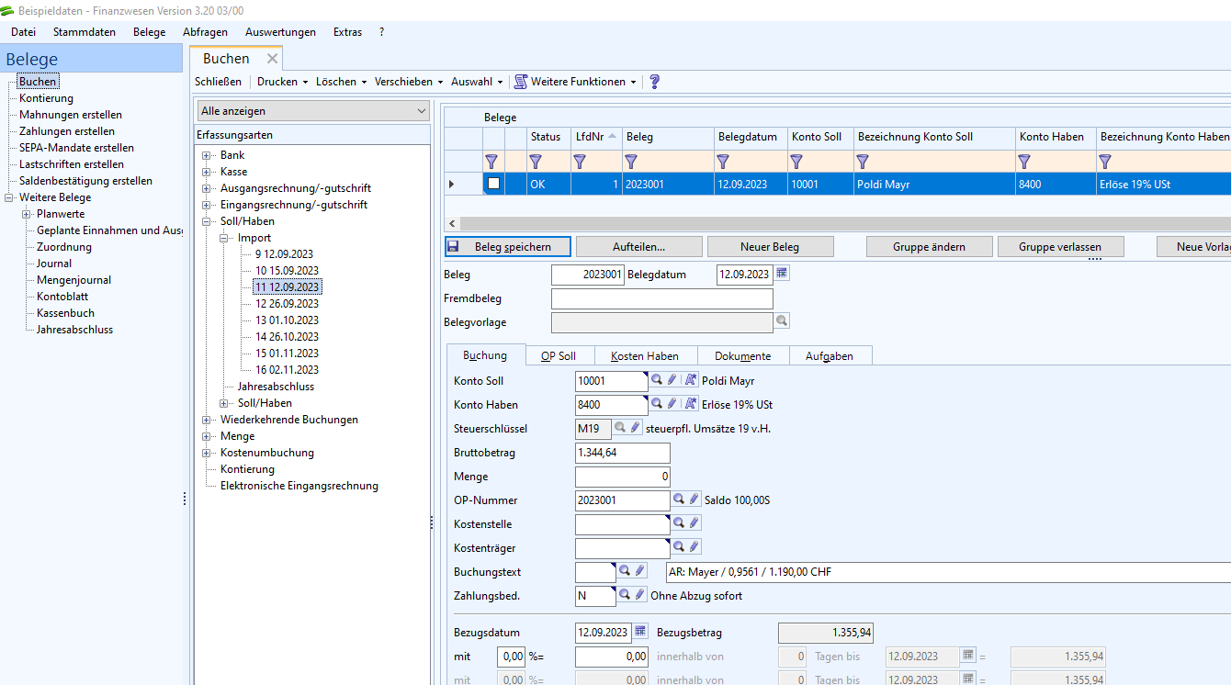Open the Drucken dropdown in the toolbar
The height and width of the screenshot is (685, 1231).
282,82
